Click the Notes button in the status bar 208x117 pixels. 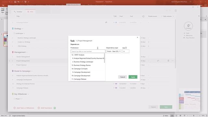pos(165,116)
